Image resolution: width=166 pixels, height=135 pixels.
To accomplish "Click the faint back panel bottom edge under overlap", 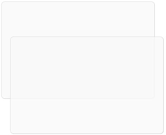I will [x=82, y=98].
